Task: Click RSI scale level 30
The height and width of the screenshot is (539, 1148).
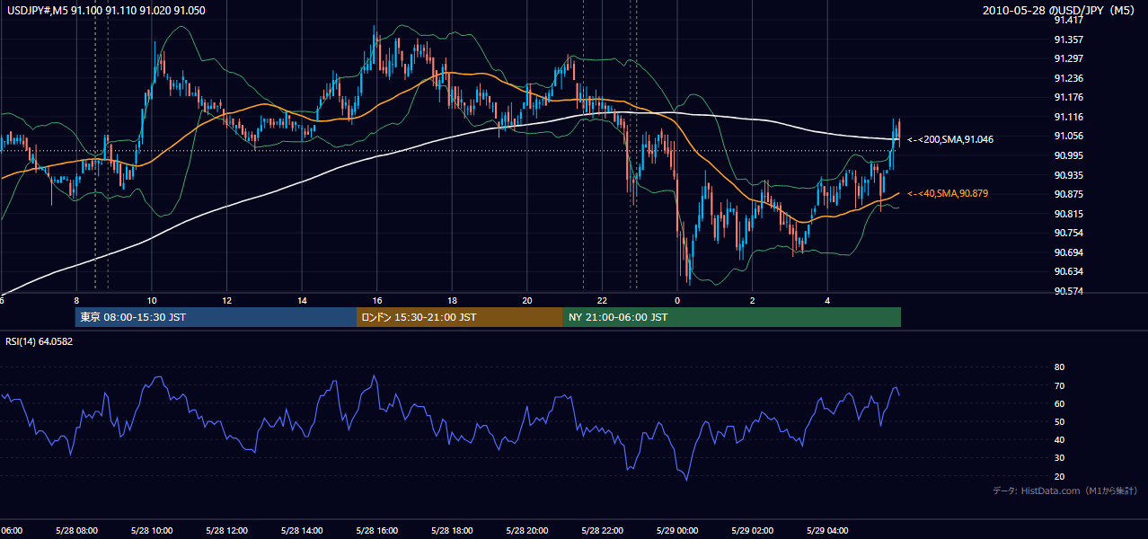Action: point(1059,458)
